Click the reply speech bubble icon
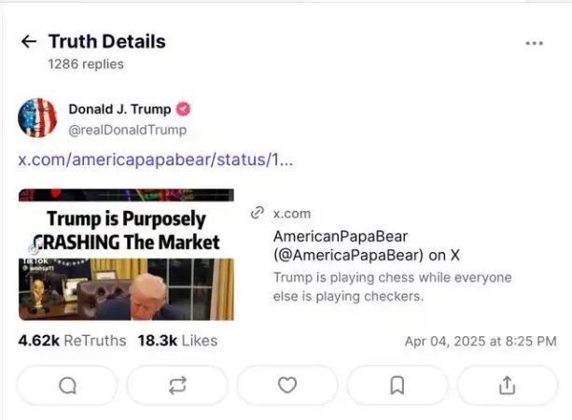This screenshot has height=420, width=572. coord(67,385)
